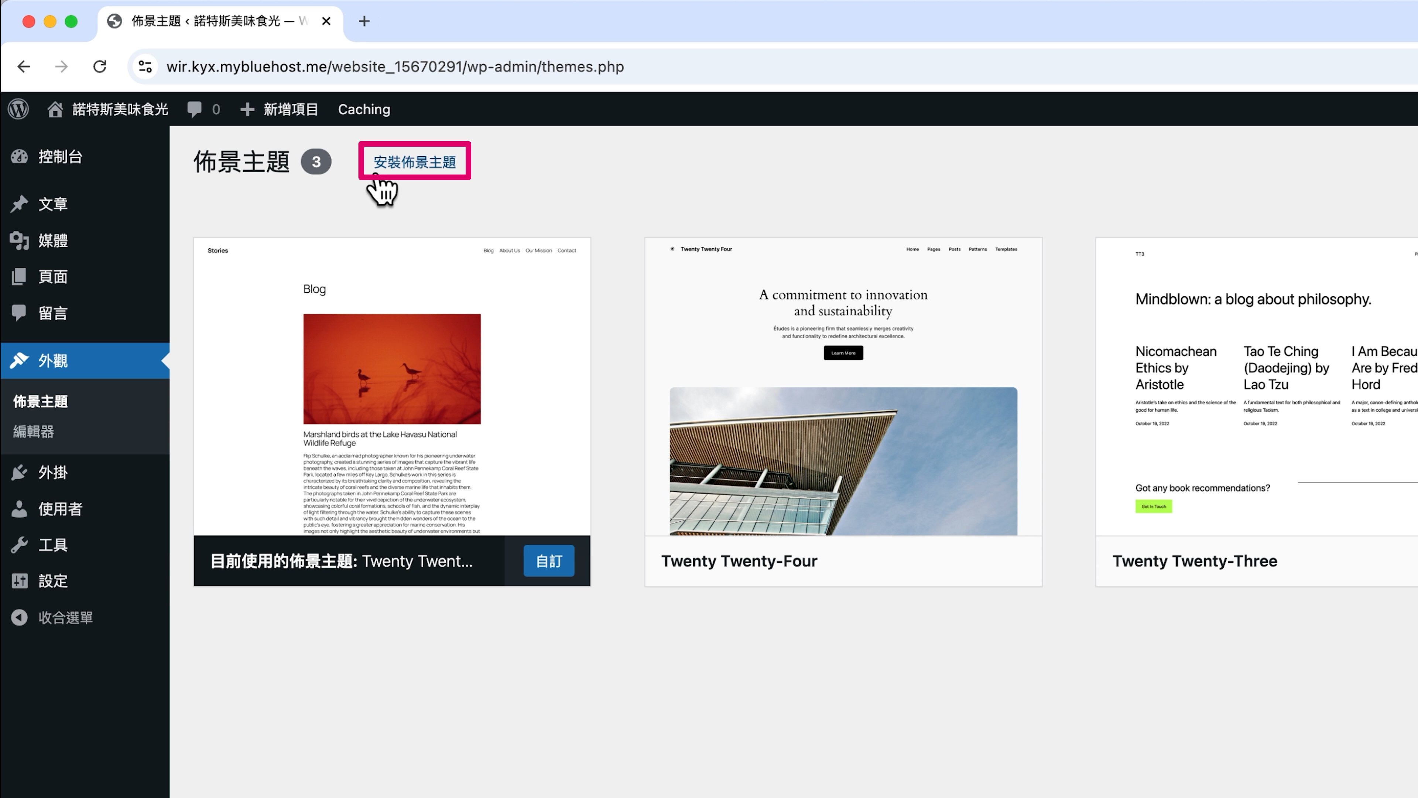Click the Twenty Twenty-Four theme name
1418x798 pixels.
click(739, 561)
